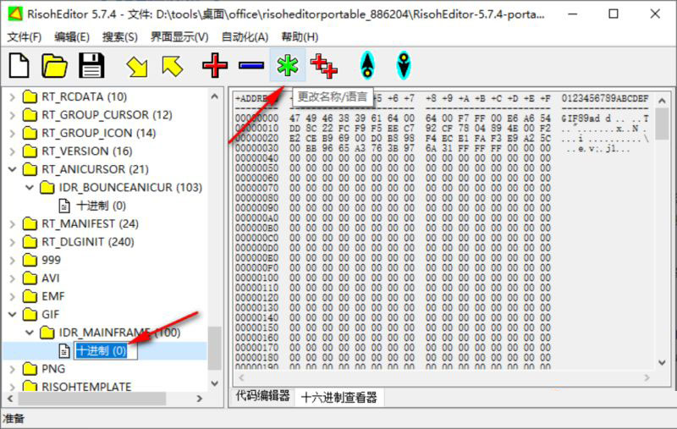Select the PNG folder icon

pos(30,369)
